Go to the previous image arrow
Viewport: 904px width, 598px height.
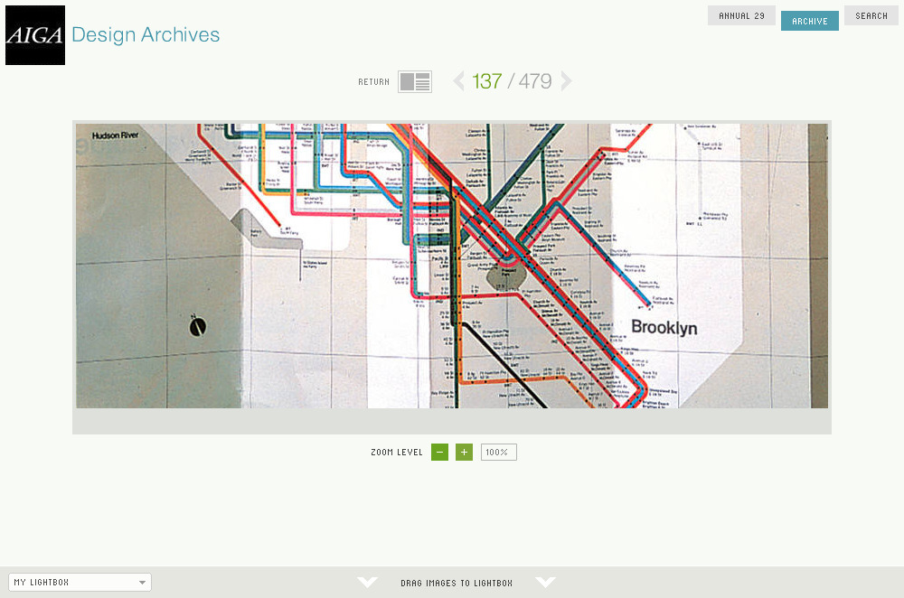coord(459,81)
